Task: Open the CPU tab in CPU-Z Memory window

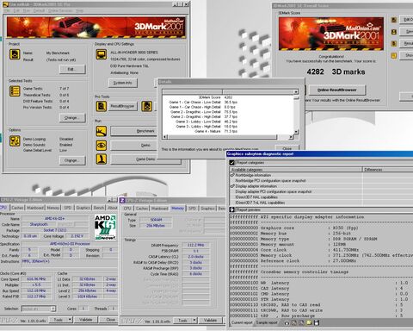Action: point(127,209)
